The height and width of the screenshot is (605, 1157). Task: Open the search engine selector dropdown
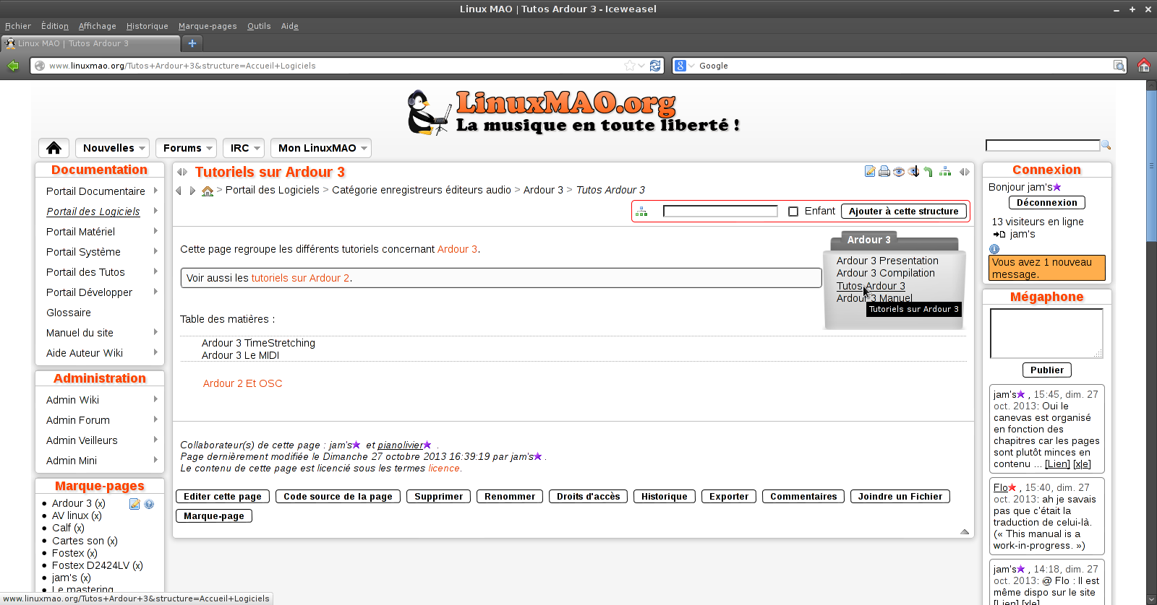685,66
